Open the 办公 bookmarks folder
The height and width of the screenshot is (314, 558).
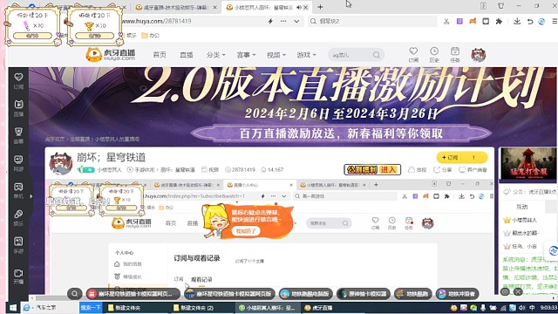[x=150, y=35]
